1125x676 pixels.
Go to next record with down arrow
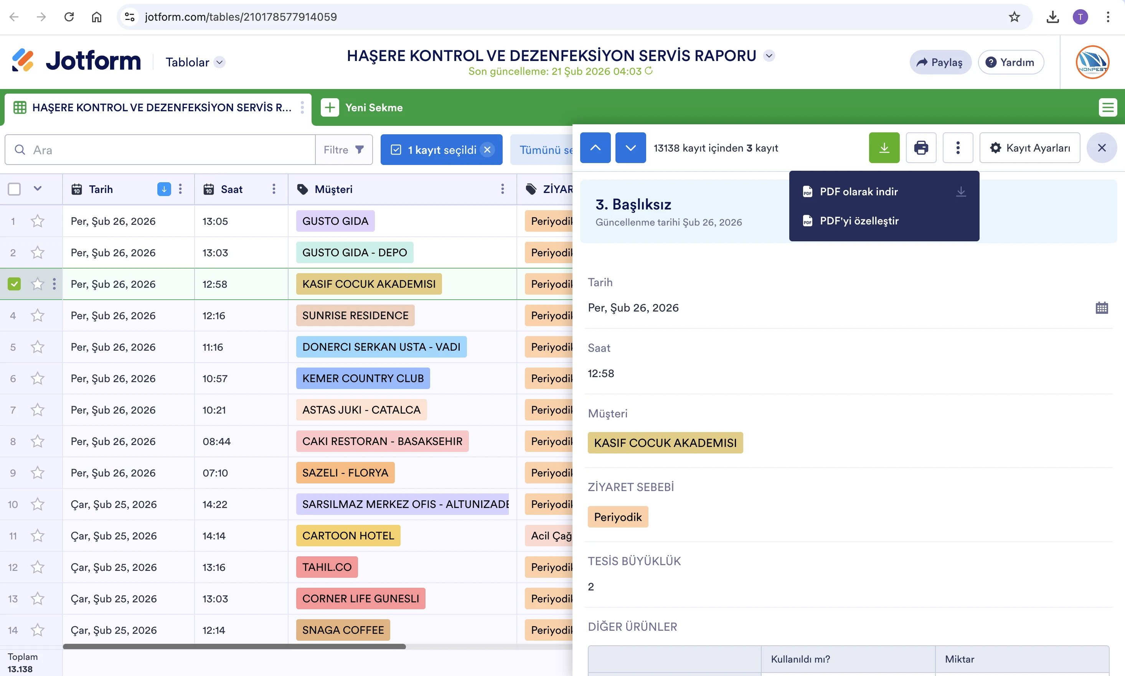(630, 148)
